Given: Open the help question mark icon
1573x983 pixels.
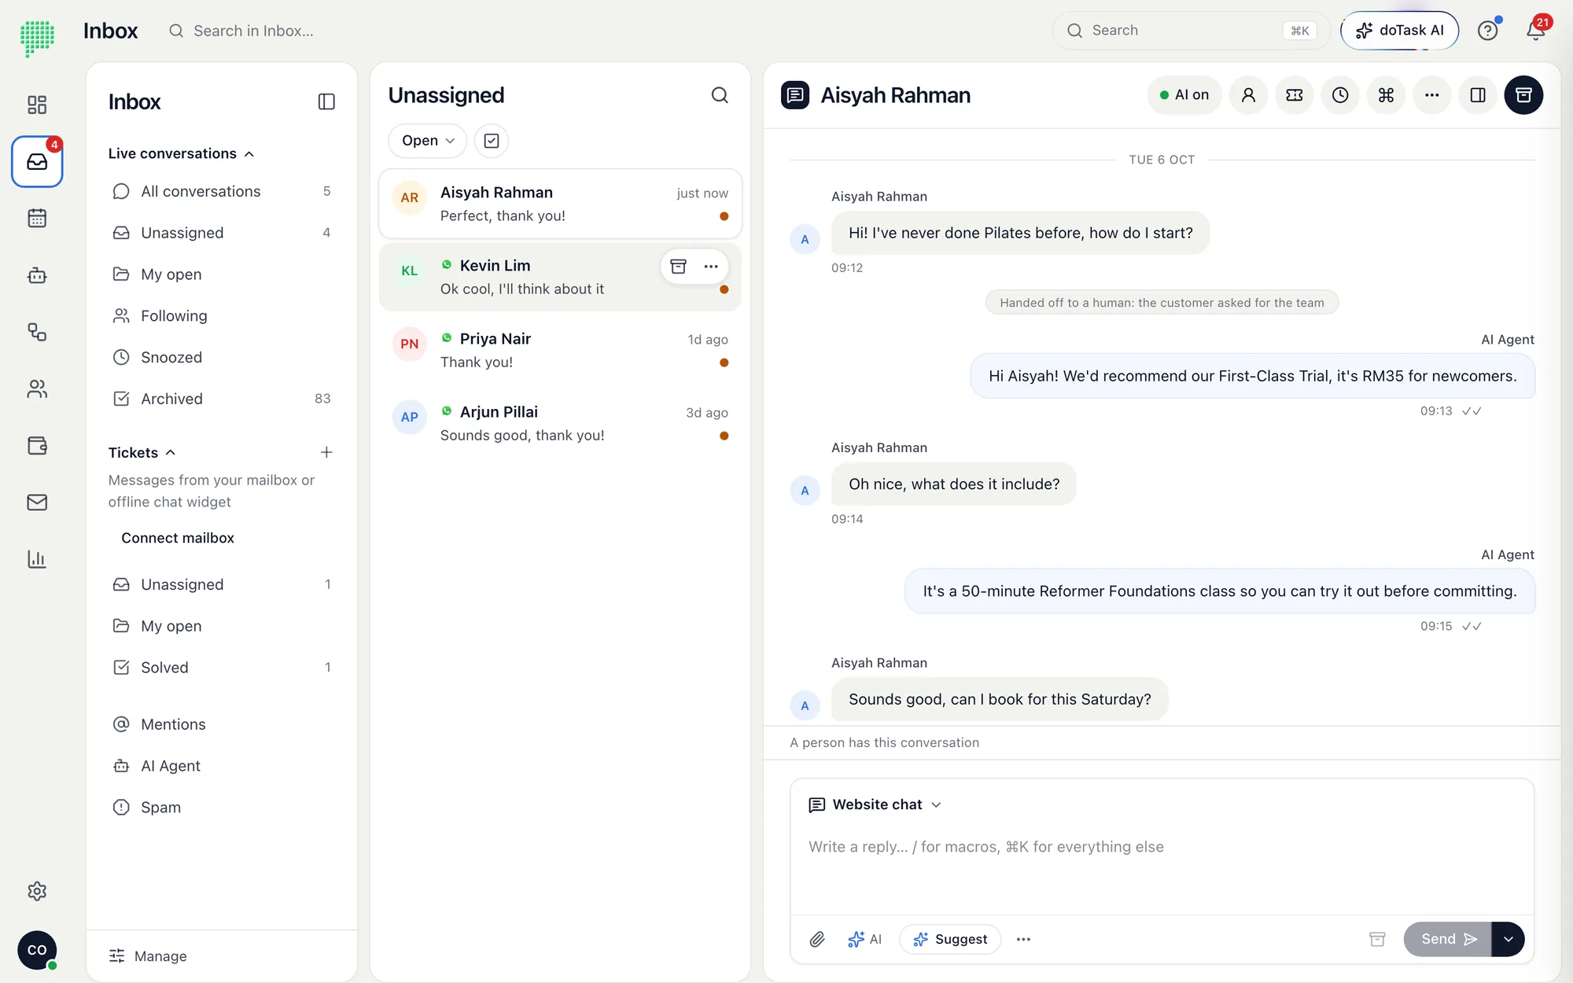Looking at the screenshot, I should tap(1487, 31).
